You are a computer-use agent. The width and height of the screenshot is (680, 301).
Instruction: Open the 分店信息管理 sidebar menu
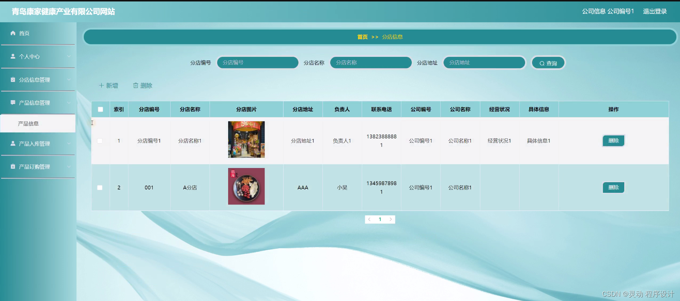point(38,79)
